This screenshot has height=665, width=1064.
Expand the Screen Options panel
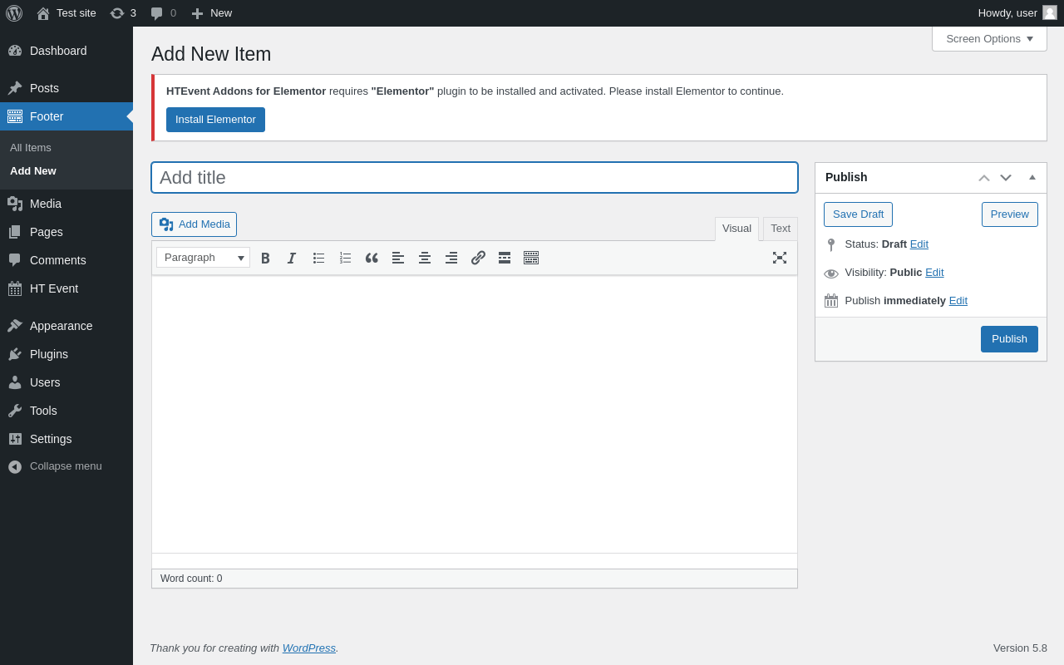[x=989, y=38]
